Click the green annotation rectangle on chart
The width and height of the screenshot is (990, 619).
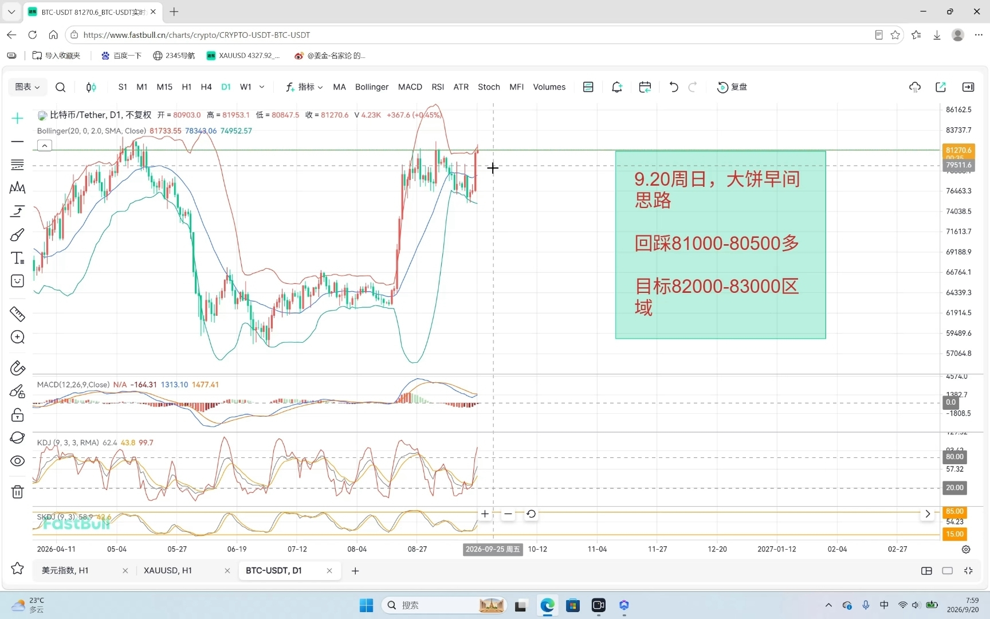click(720, 245)
